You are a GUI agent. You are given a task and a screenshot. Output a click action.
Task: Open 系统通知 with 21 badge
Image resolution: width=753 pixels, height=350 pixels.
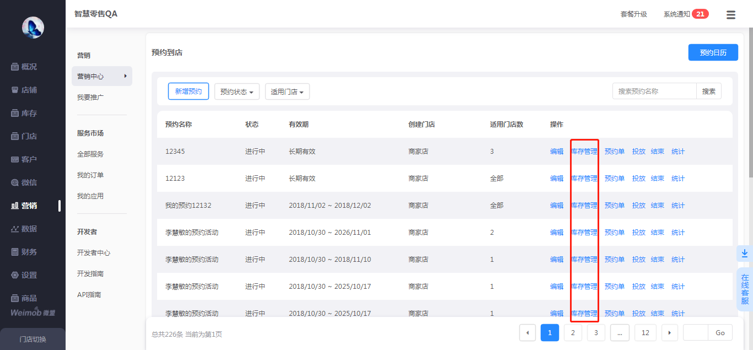tap(686, 14)
